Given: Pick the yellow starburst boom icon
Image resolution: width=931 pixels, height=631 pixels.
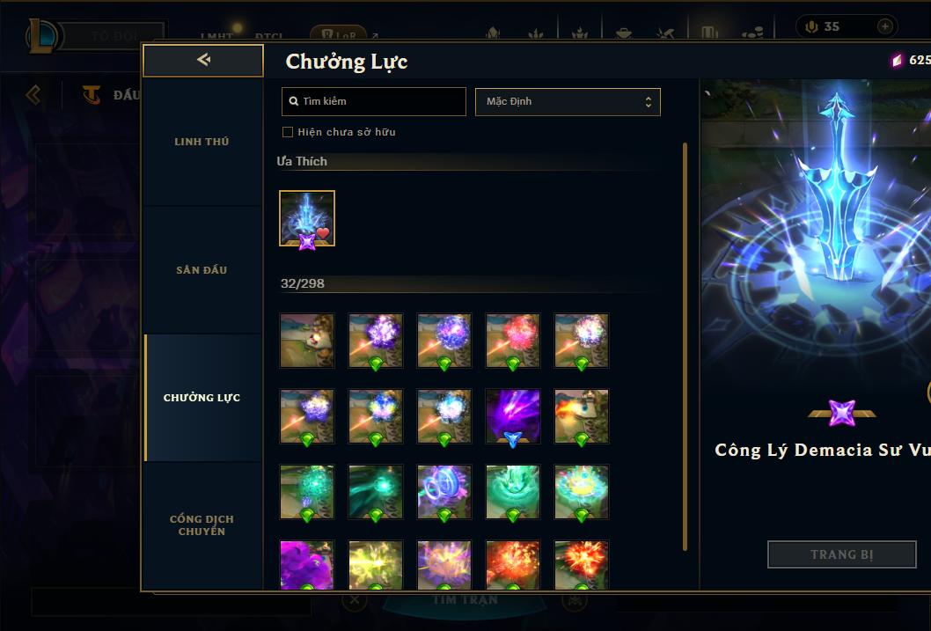Looking at the screenshot, I should click(375, 564).
